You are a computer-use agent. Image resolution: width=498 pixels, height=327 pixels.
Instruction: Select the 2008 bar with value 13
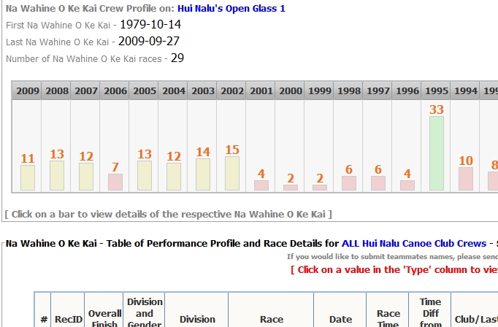[x=57, y=175]
